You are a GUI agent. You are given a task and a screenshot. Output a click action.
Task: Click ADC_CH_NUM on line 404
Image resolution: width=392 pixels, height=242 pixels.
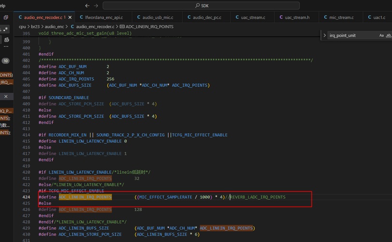click(71, 73)
